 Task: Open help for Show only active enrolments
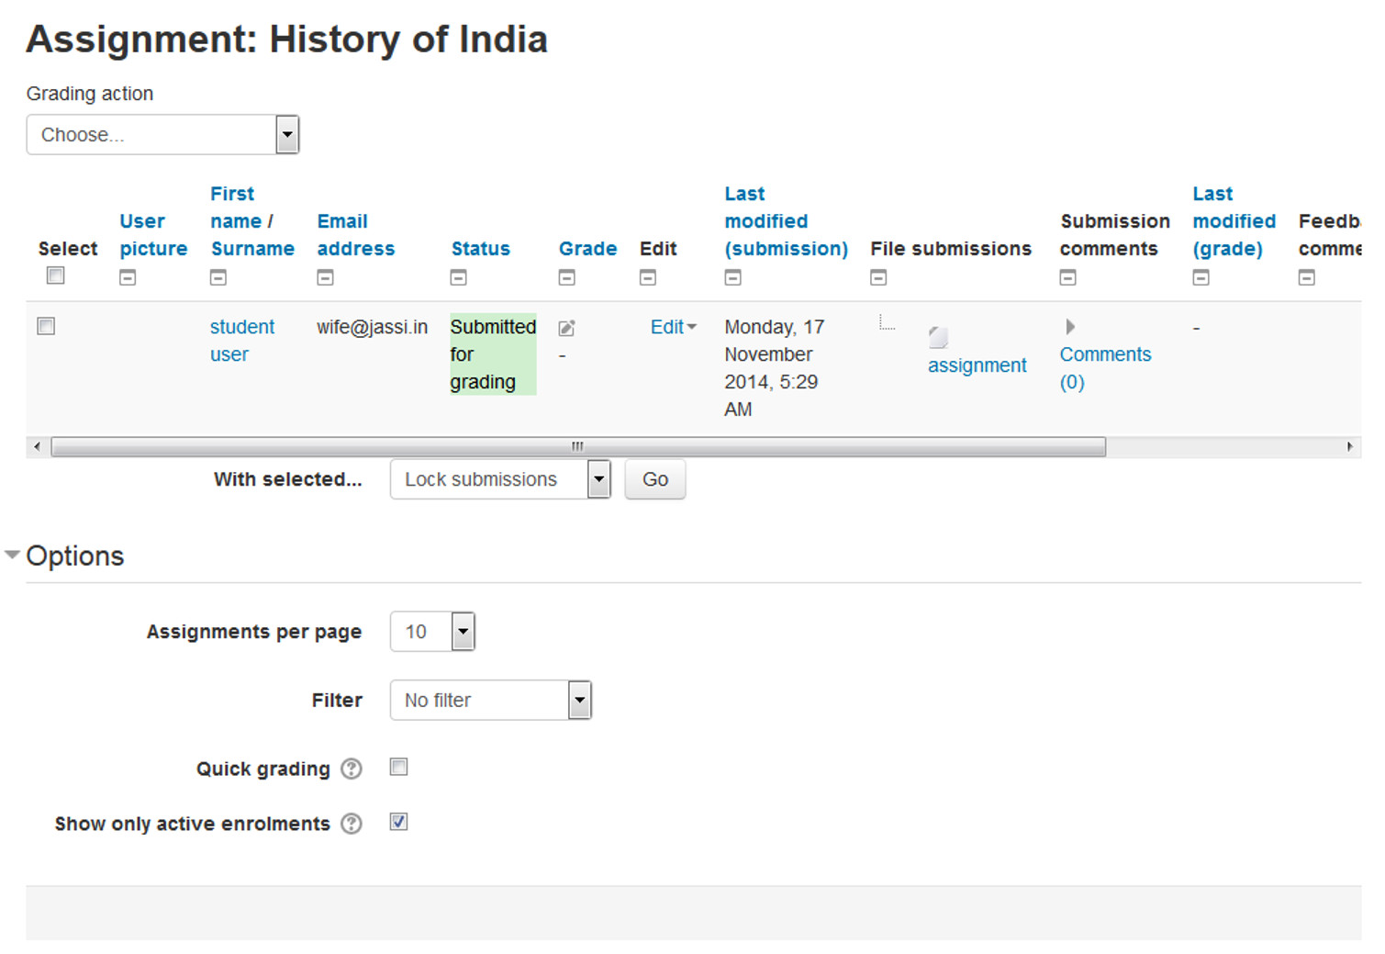[x=352, y=825]
